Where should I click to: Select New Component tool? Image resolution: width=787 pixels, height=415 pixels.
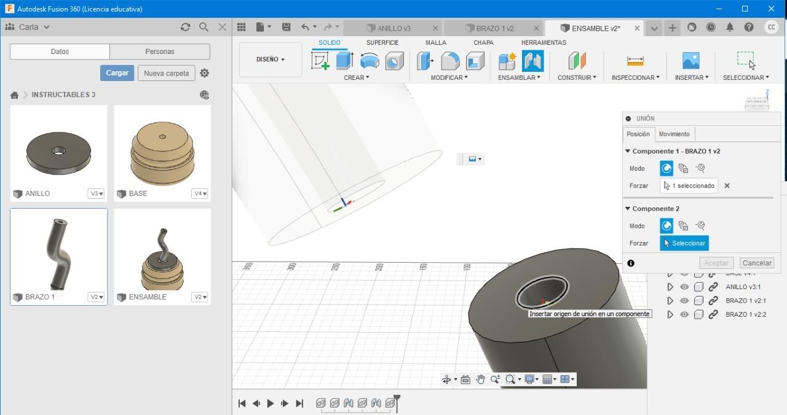[x=507, y=61]
